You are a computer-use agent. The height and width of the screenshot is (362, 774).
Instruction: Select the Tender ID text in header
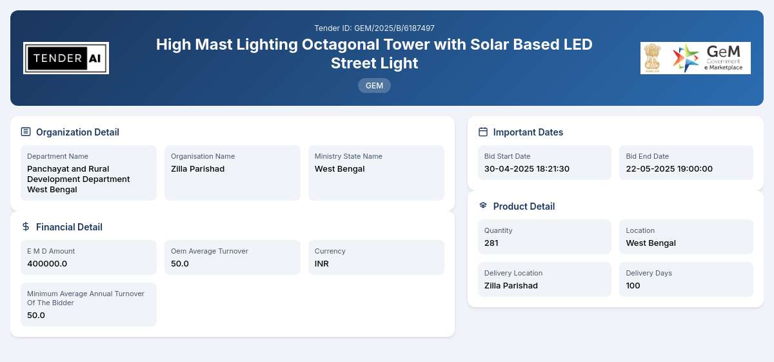tap(374, 28)
